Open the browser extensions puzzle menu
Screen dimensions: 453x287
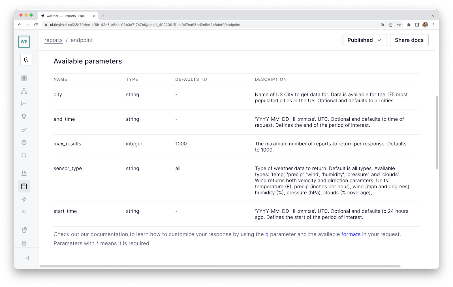click(x=409, y=25)
